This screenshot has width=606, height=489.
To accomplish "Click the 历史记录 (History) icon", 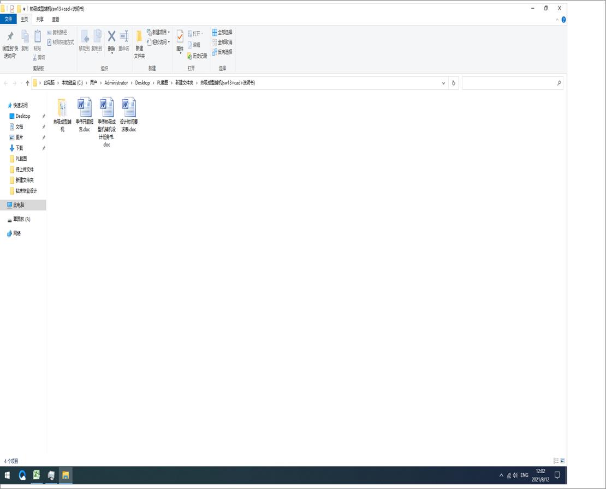I will 197,56.
